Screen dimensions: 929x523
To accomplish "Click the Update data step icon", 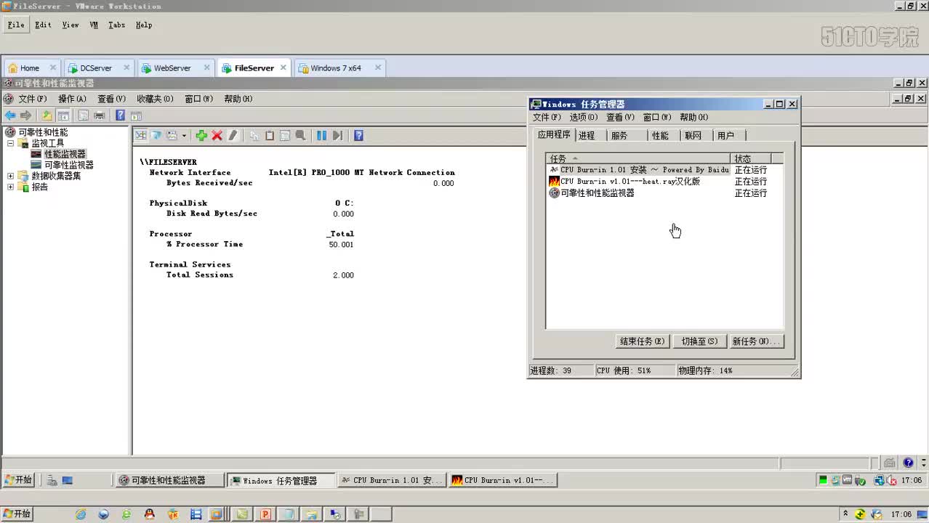I will point(337,136).
